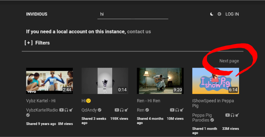Toggle dark/light theme moon icon
Screen dimensions: 265x137
pyautogui.click(x=212, y=14)
